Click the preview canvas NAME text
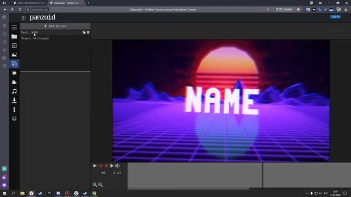The height and width of the screenshot is (197, 351). 222,101
